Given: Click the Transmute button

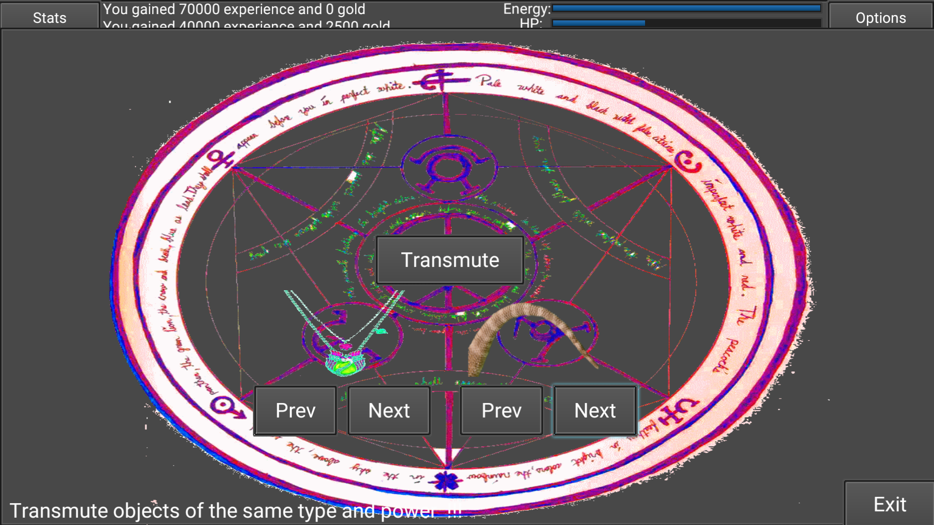Looking at the screenshot, I should 449,260.
